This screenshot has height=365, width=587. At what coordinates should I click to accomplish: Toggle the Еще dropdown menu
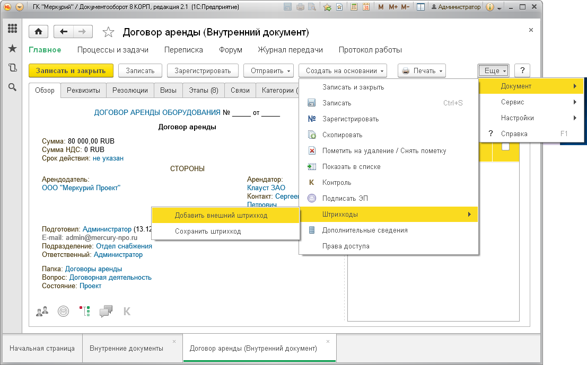[494, 70]
